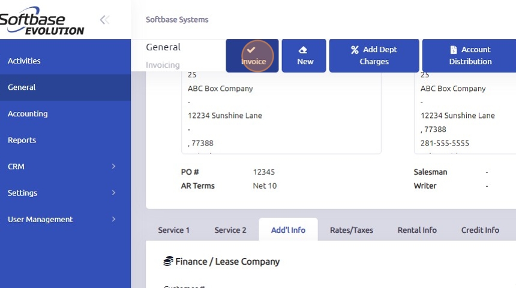Image resolution: width=516 pixels, height=288 pixels.
Task: Click the AR Terms value Net 10
Action: [x=265, y=186]
